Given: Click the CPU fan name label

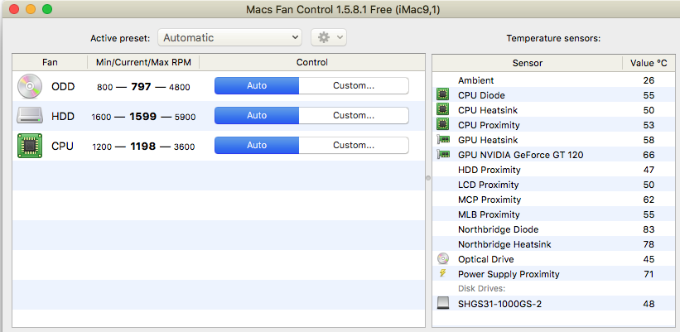Looking at the screenshot, I should (x=62, y=146).
